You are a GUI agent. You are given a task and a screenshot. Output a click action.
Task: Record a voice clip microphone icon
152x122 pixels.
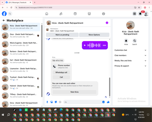click(x=47, y=102)
